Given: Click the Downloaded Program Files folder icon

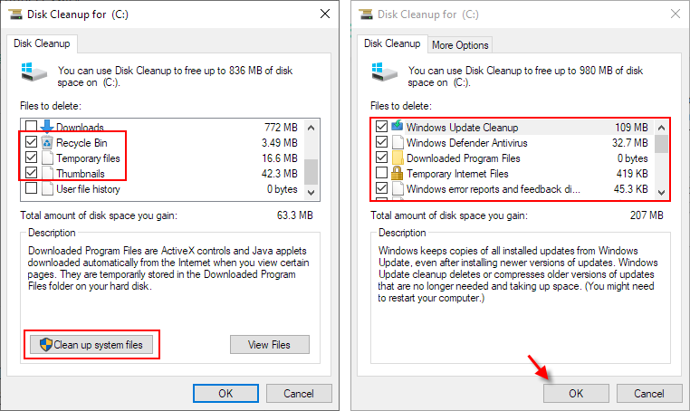Looking at the screenshot, I should (398, 158).
